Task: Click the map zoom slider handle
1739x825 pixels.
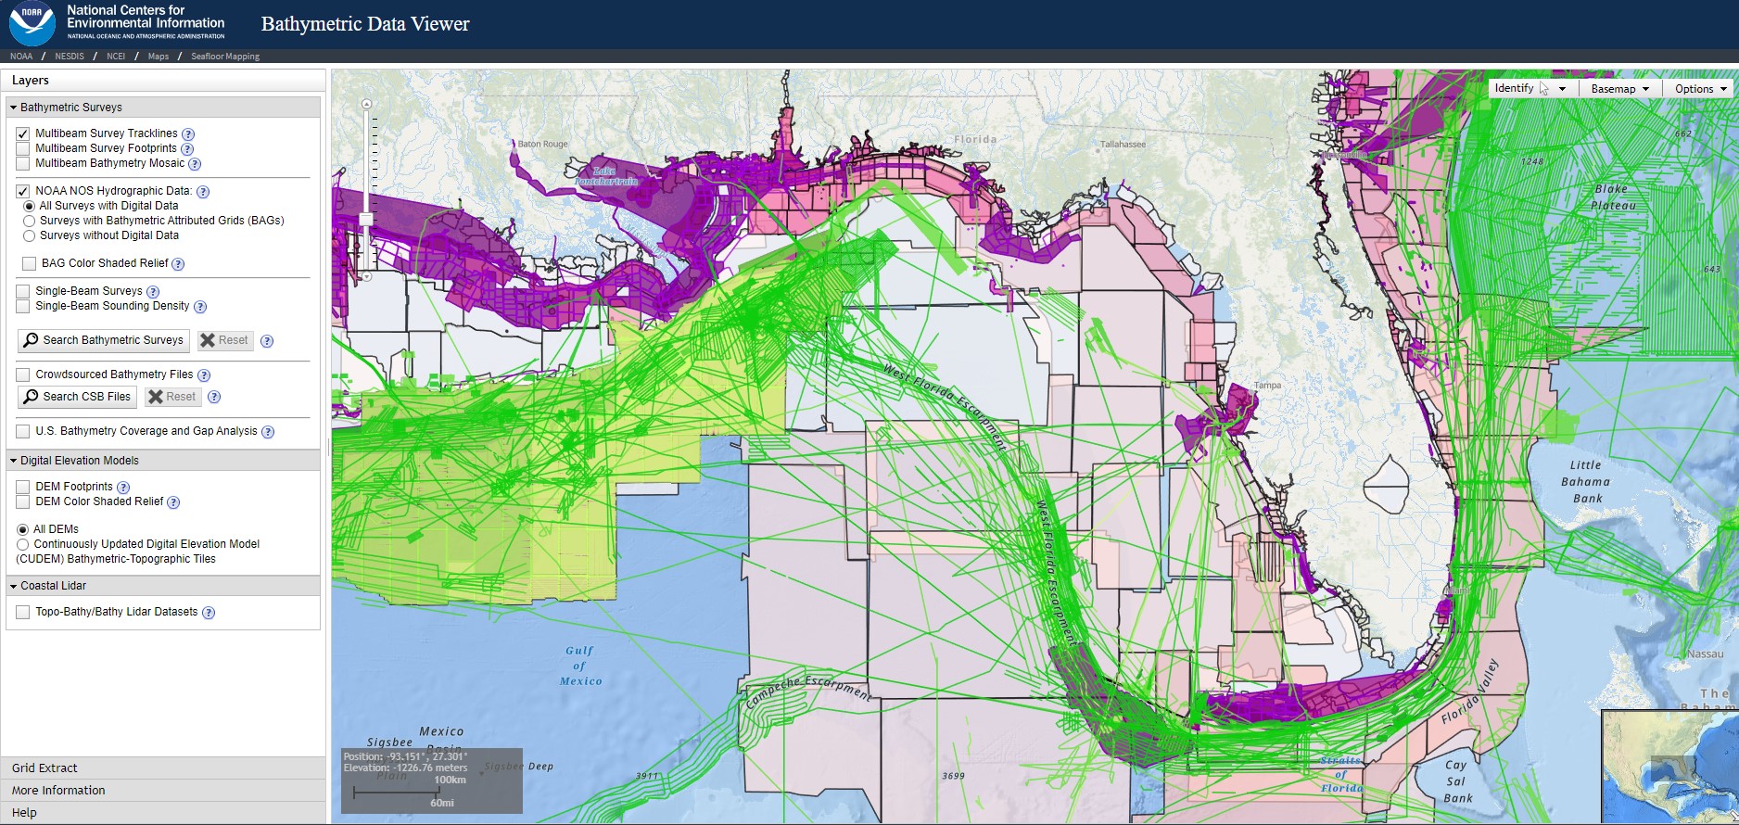Action: tap(367, 220)
